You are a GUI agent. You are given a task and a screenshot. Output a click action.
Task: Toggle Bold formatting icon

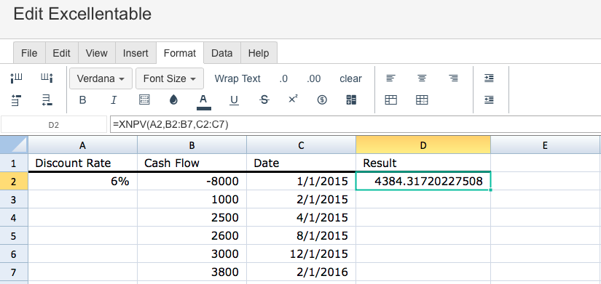[82, 100]
